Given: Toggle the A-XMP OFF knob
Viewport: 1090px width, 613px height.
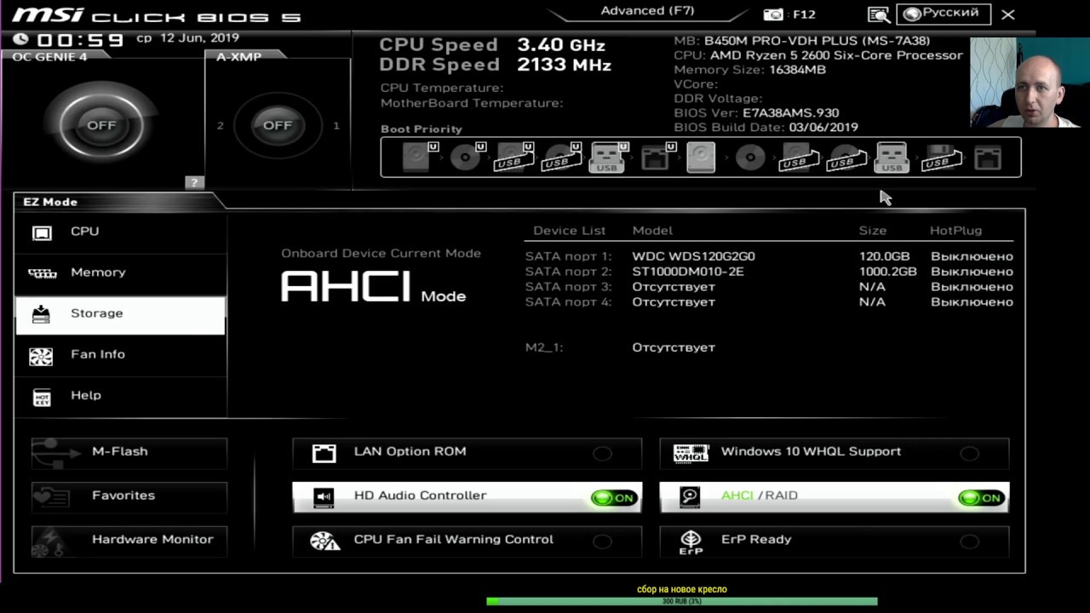Looking at the screenshot, I should click(x=277, y=125).
